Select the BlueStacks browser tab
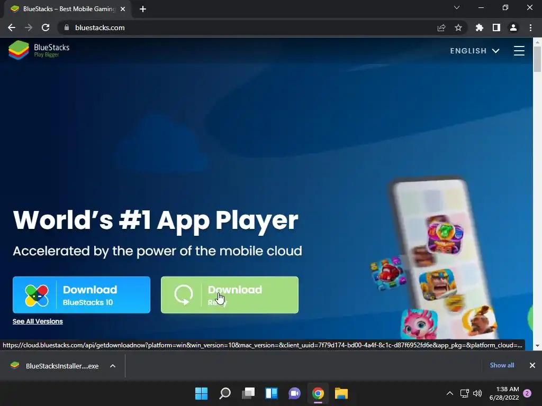Screen dimensions: 542x406 pos(68,9)
